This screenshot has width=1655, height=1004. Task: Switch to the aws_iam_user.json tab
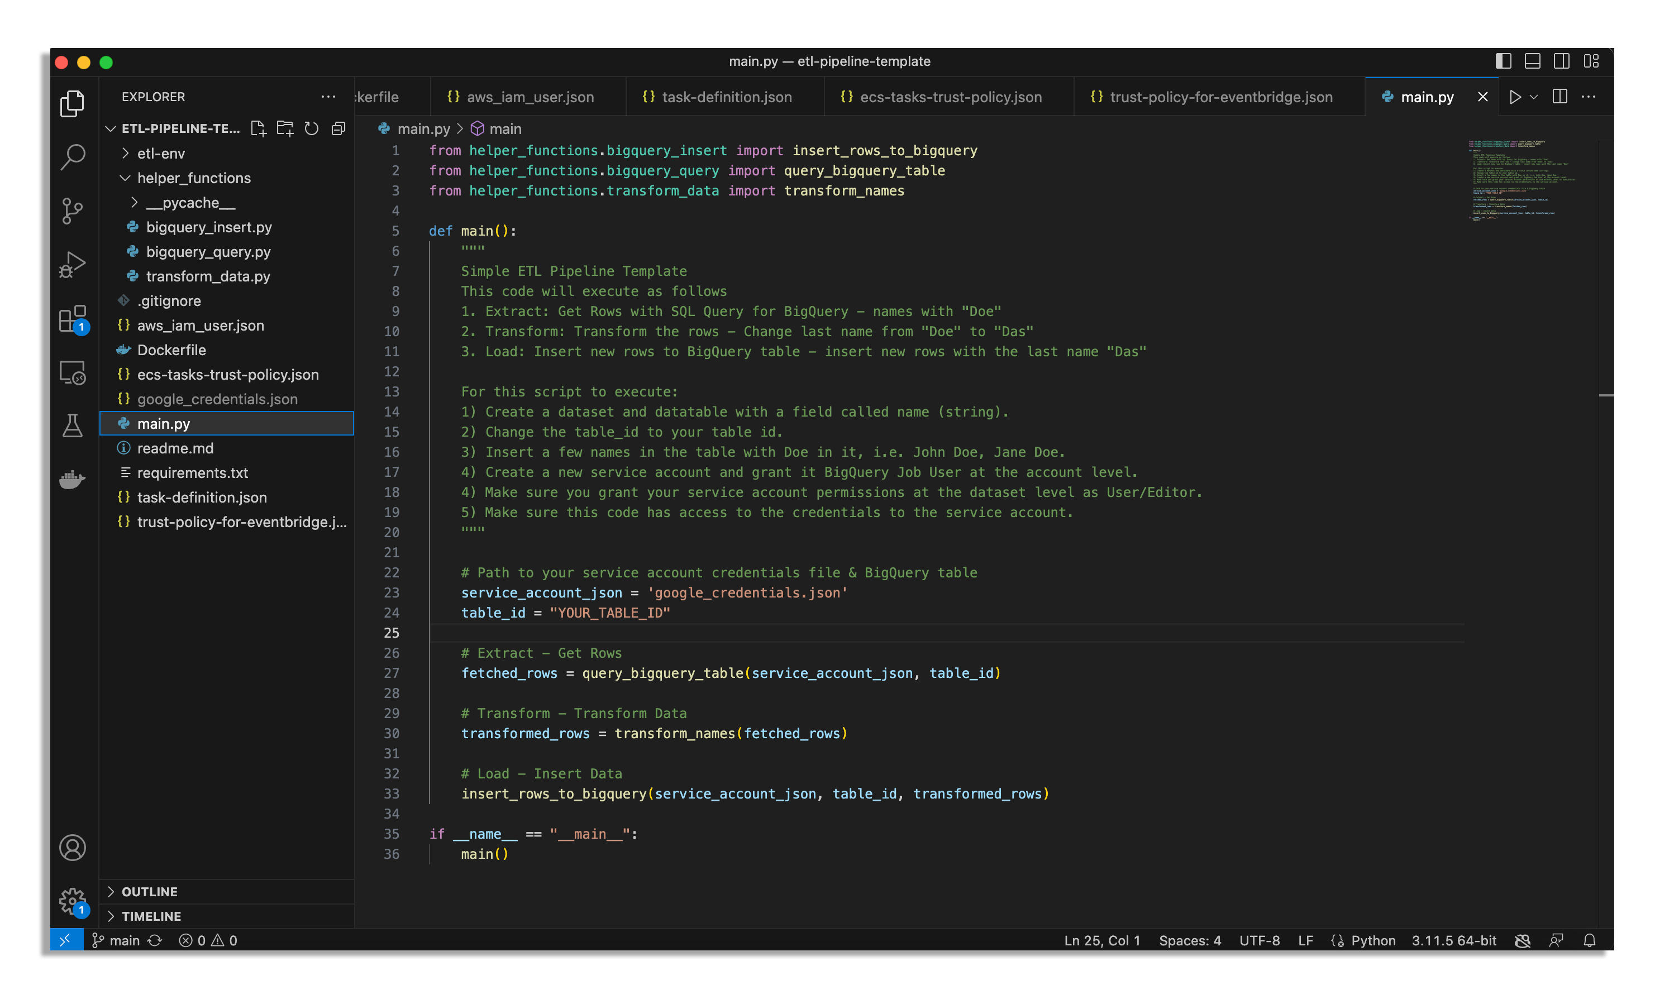530,97
